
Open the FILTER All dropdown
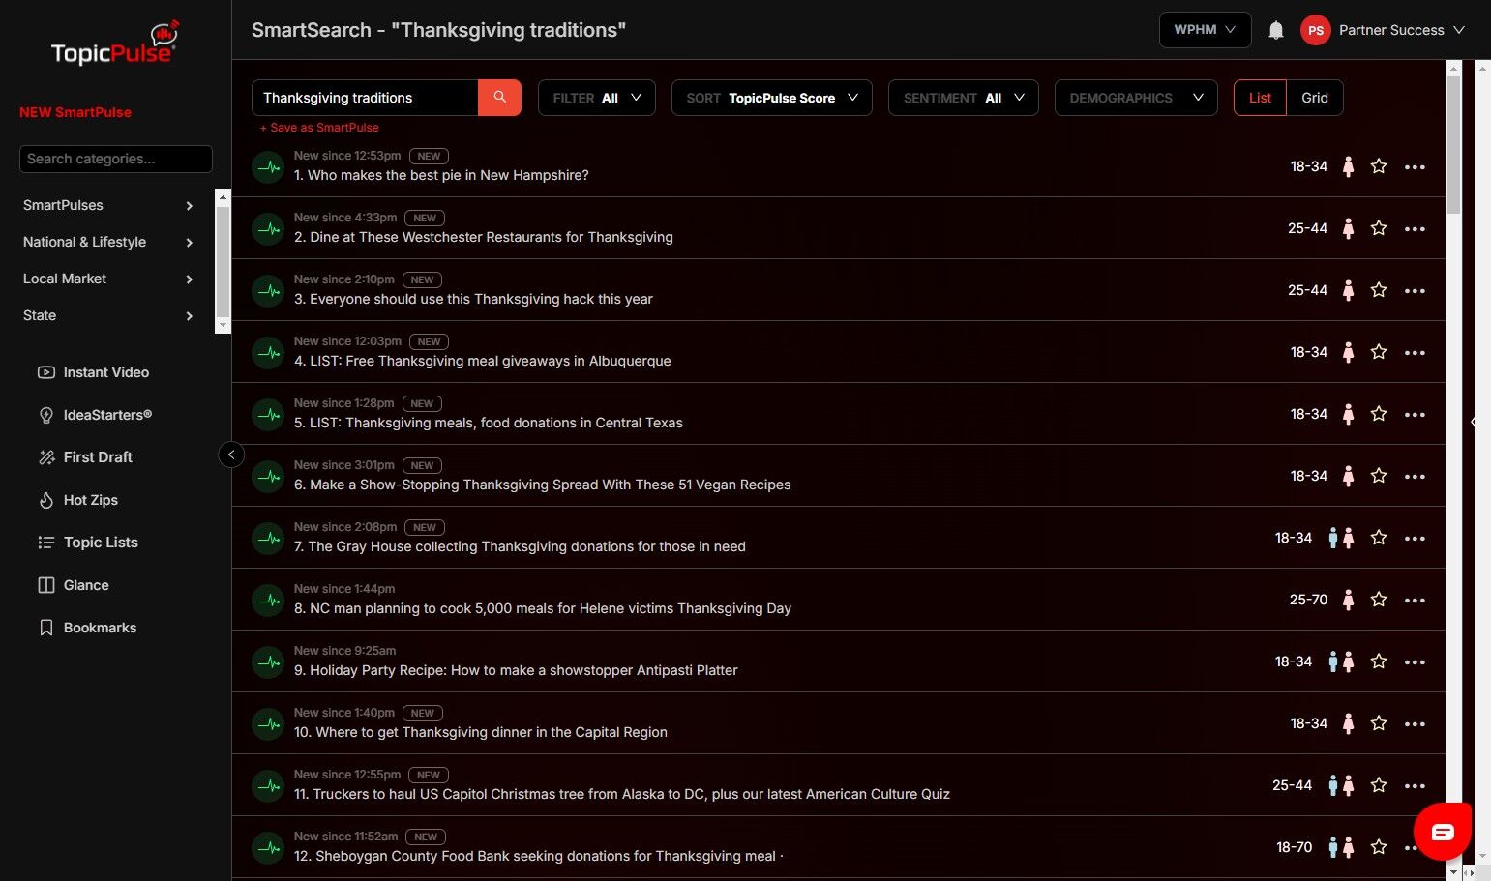597,98
